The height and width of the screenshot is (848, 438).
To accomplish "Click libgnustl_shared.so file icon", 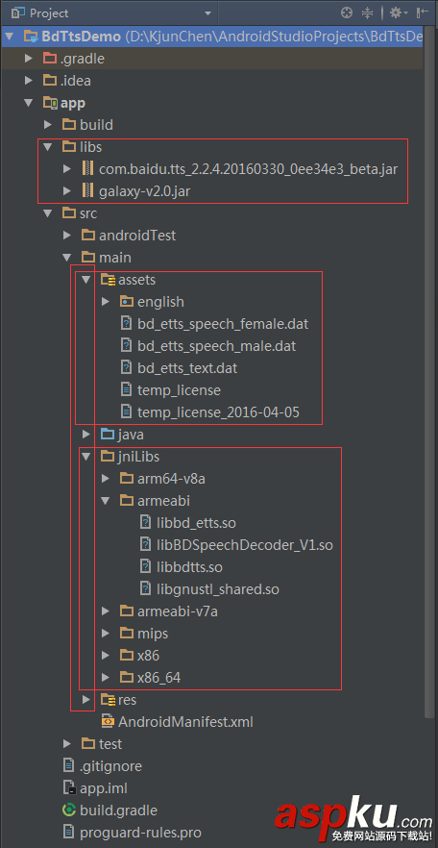I will tap(146, 589).
